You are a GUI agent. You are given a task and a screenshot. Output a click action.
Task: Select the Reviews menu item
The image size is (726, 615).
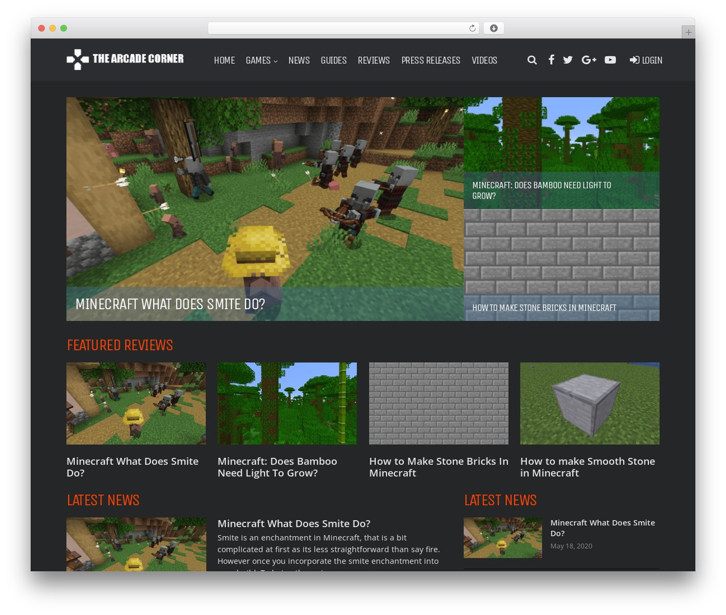pyautogui.click(x=374, y=60)
